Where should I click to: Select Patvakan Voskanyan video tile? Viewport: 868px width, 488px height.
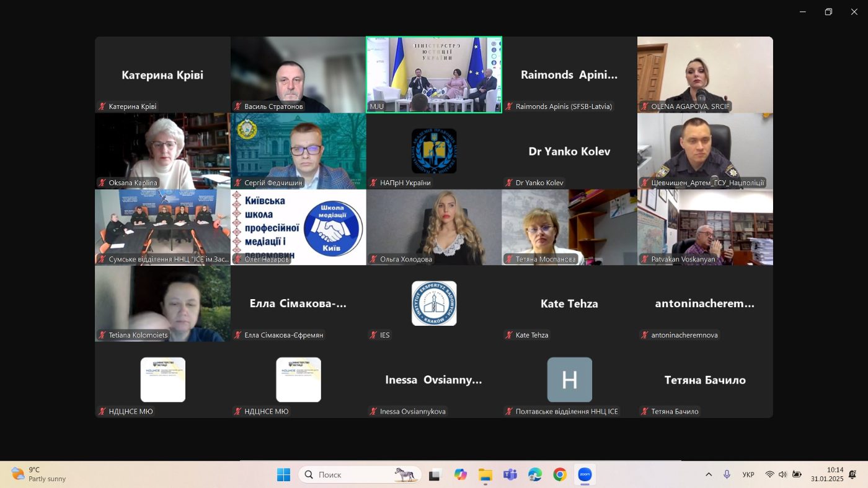pyautogui.click(x=705, y=227)
